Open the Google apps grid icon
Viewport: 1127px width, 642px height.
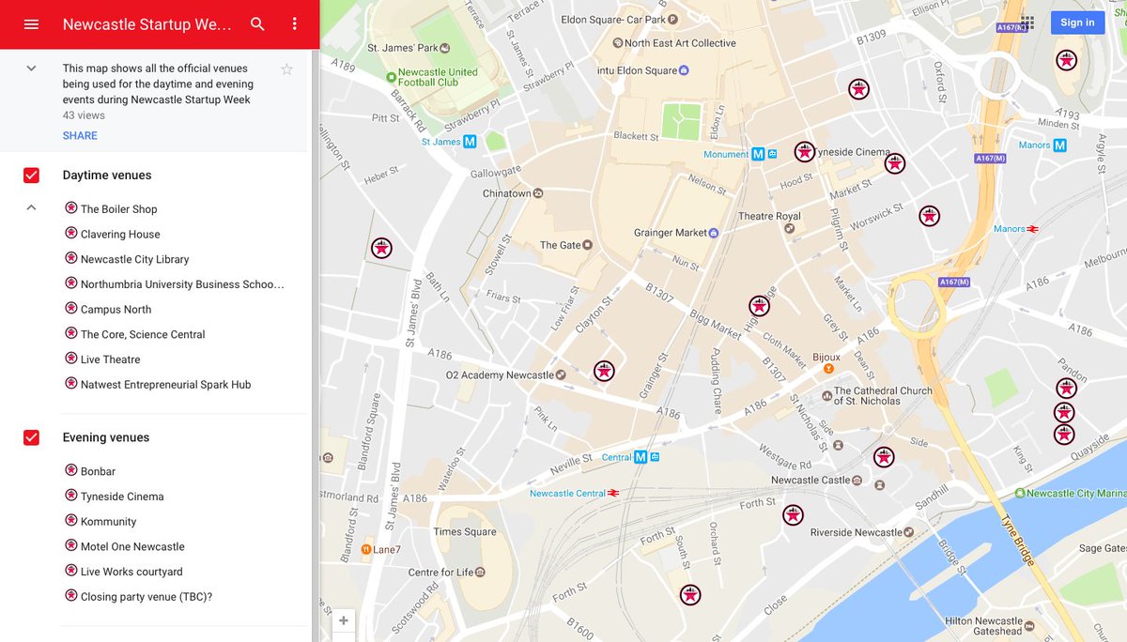click(1027, 23)
